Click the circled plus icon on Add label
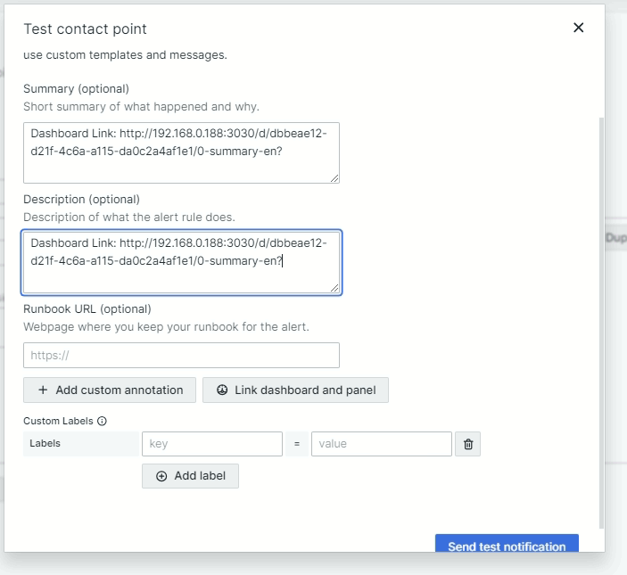The image size is (627, 575). (161, 476)
